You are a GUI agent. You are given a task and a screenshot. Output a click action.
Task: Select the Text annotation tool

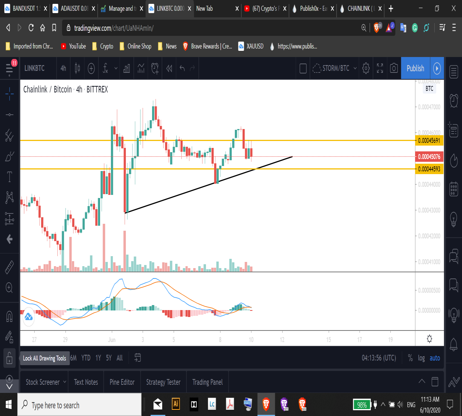10,177
